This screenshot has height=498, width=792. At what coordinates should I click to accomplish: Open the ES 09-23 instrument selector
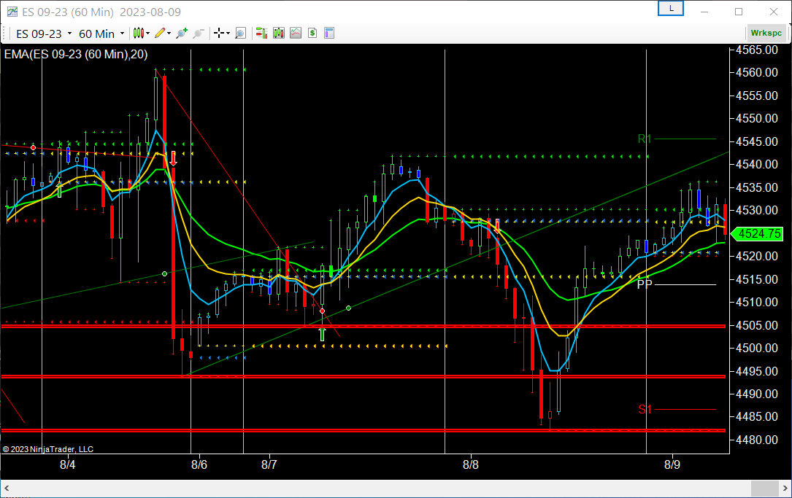[44, 34]
